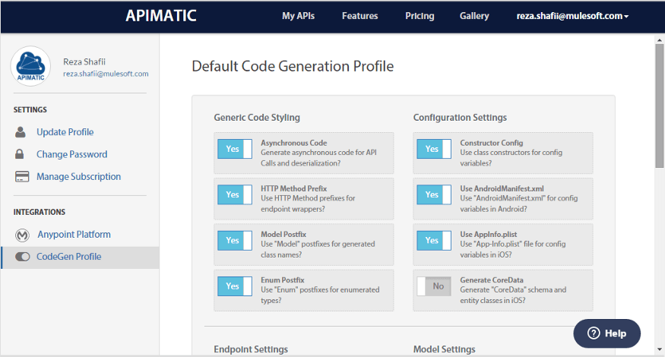Viewport: 665px width, 357px height.
Task: Toggle the HTTP Method Prefix switch
Action: point(235,194)
